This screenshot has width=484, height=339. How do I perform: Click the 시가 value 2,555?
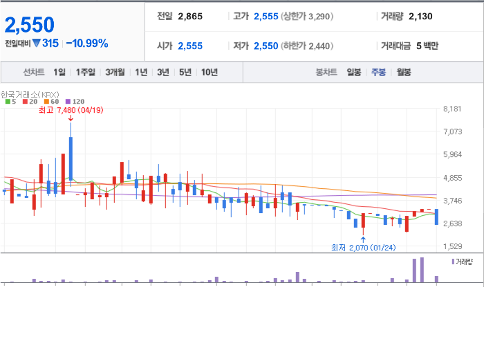click(x=190, y=46)
